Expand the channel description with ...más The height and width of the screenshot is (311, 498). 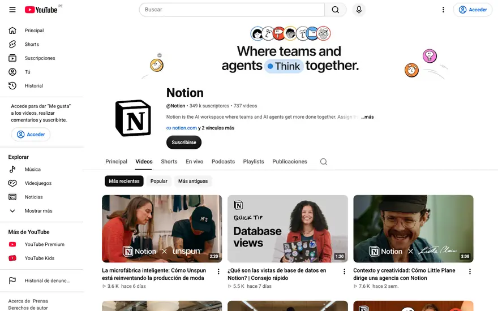[367, 117]
